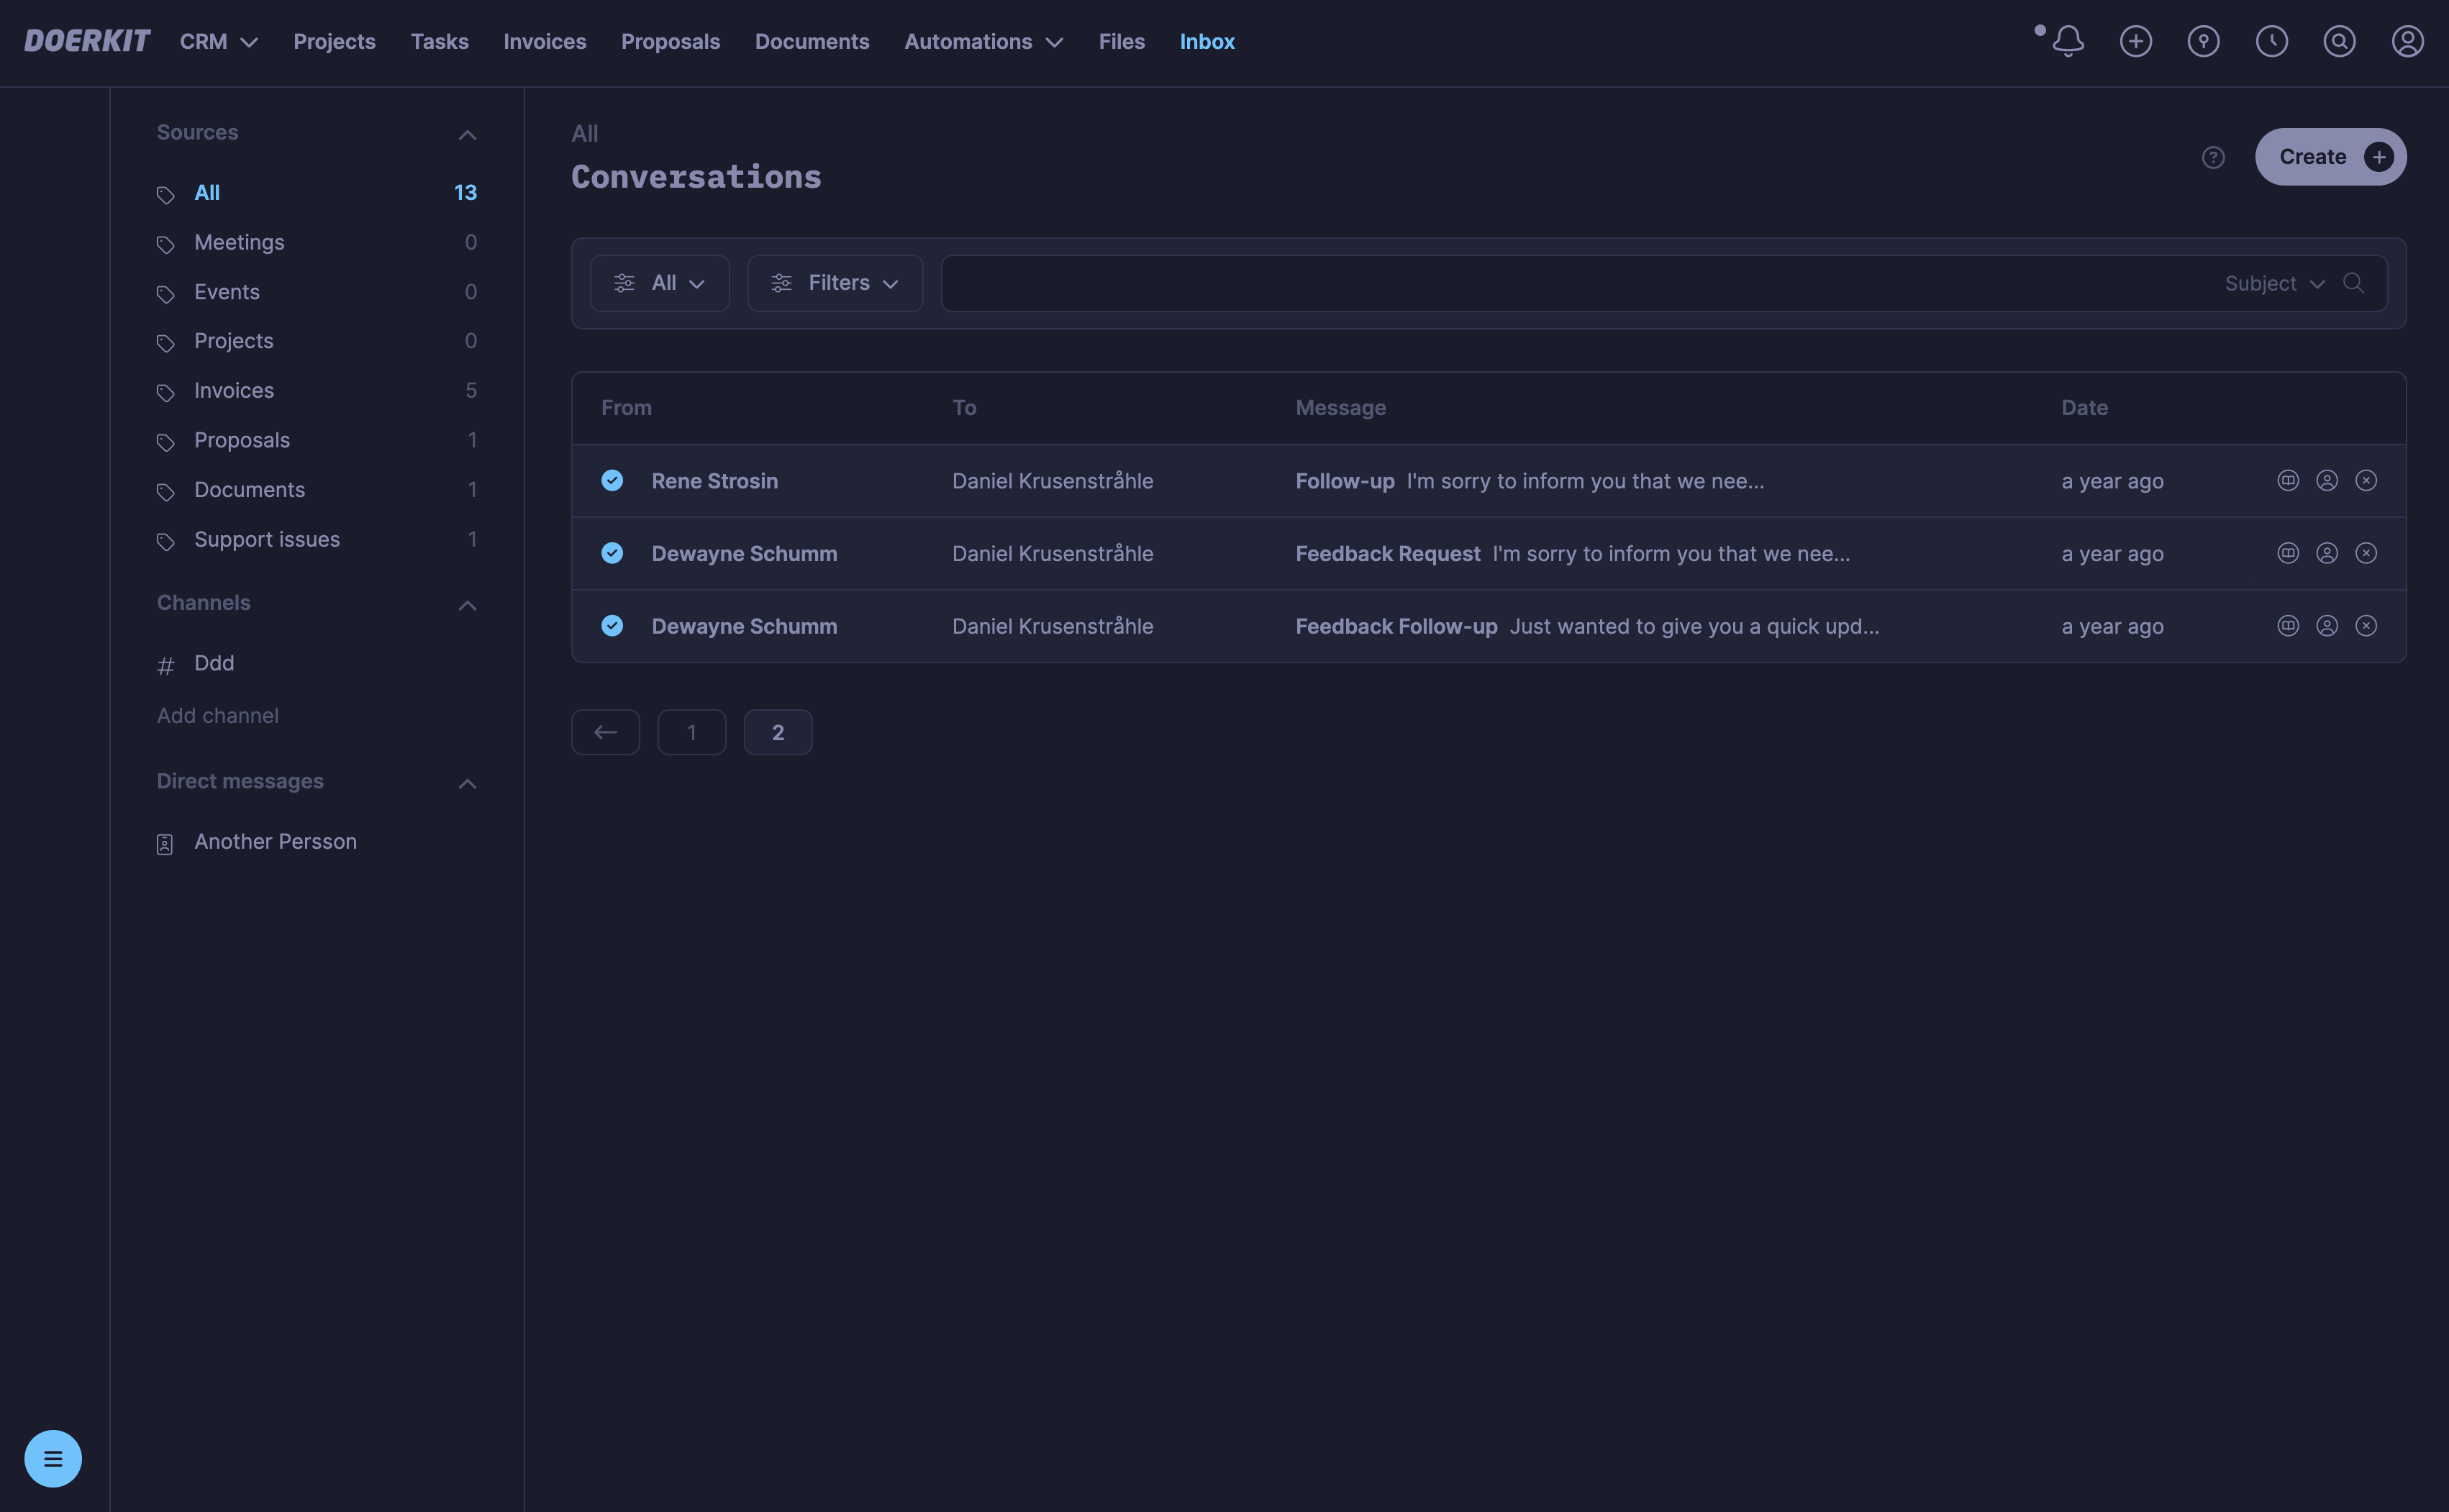
Task: Open notifications via the bell icon
Action: coord(2067,41)
